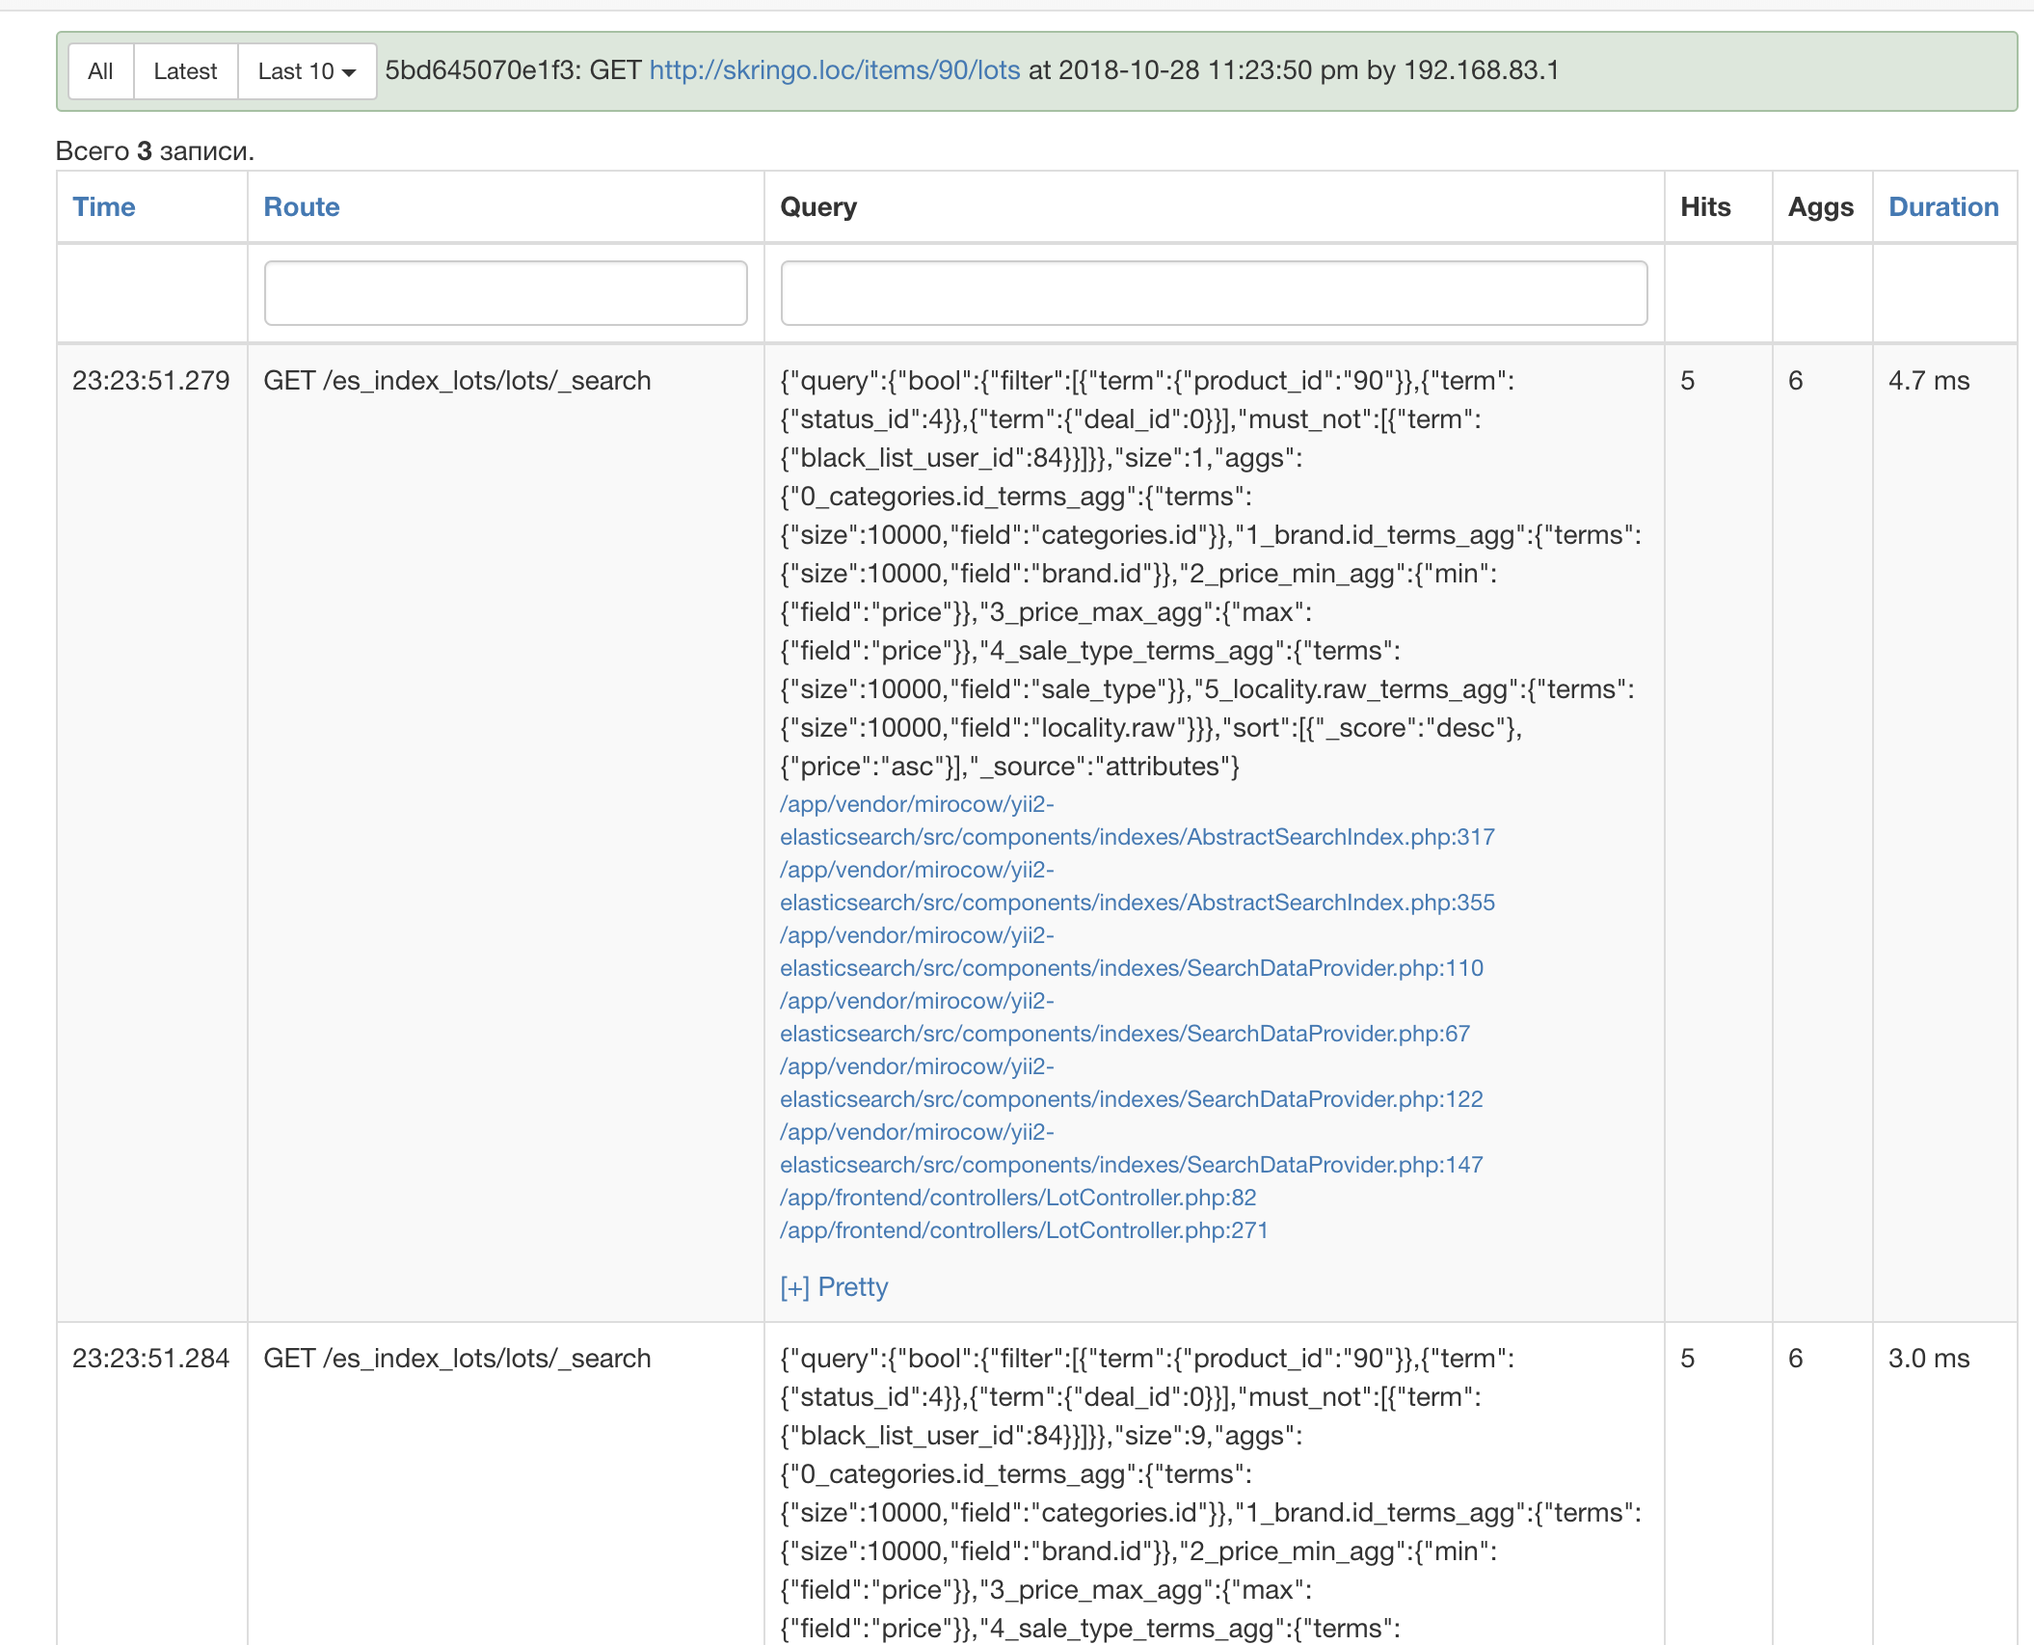
Task: Sort table by Route column
Action: point(302,207)
